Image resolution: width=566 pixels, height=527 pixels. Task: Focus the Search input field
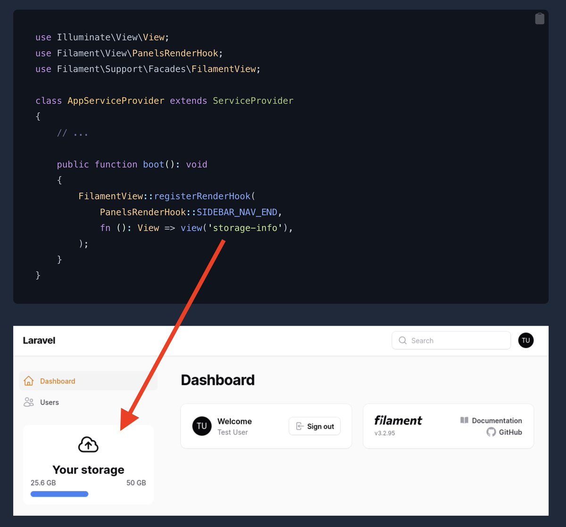pyautogui.click(x=451, y=340)
